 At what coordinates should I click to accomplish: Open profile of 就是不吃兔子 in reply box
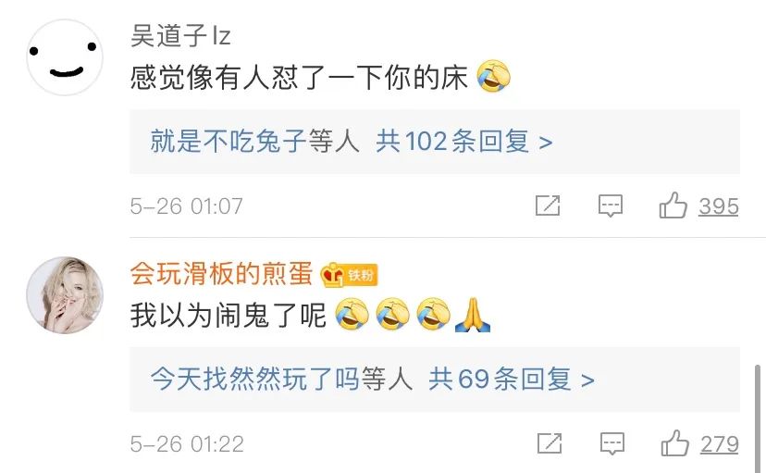click(x=229, y=142)
